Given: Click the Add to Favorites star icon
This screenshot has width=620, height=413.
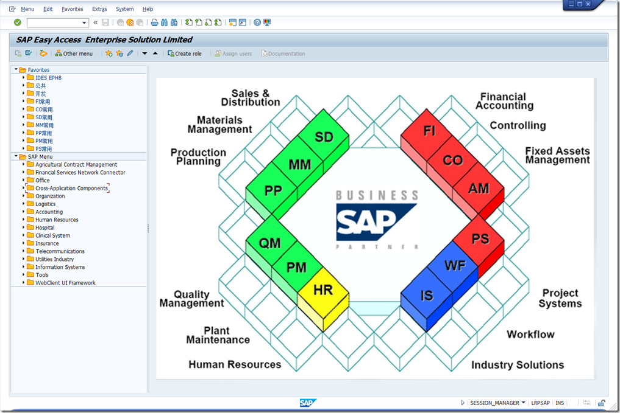Looking at the screenshot, I should tap(109, 54).
